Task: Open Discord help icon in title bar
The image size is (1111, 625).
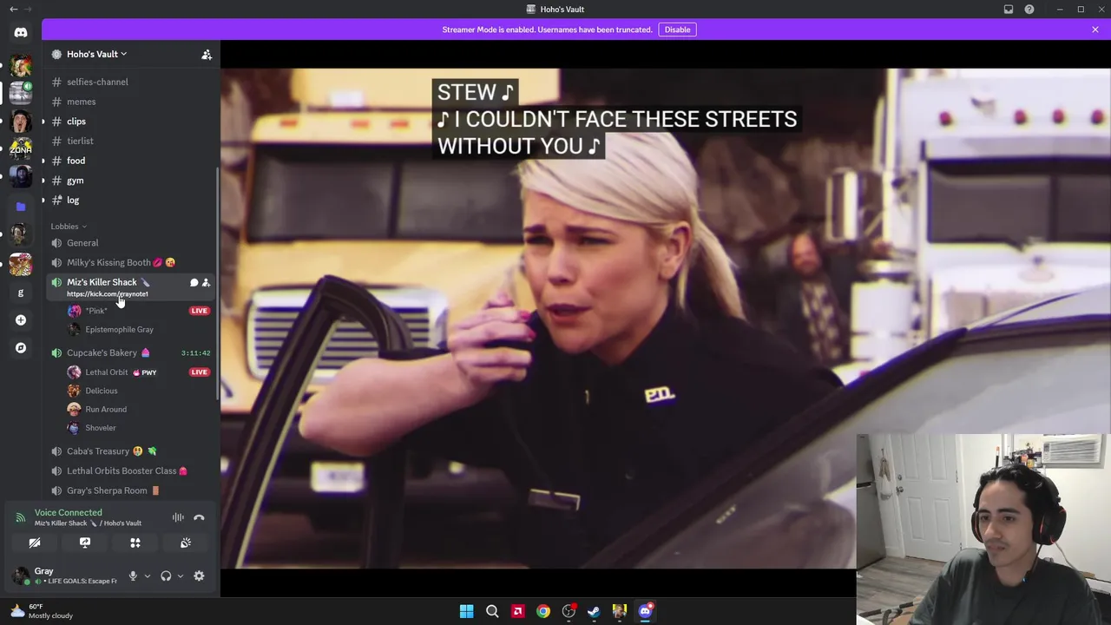Action: point(1029,10)
